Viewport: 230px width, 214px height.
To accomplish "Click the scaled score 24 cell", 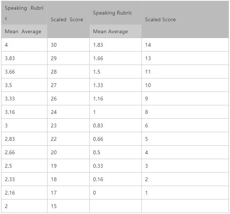I will pos(68,112).
